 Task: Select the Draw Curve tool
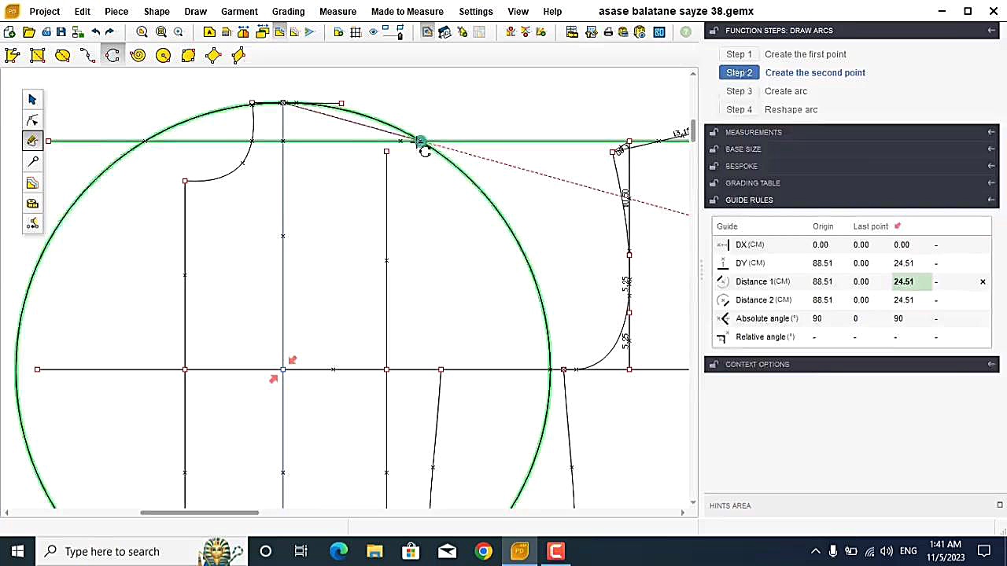(87, 55)
